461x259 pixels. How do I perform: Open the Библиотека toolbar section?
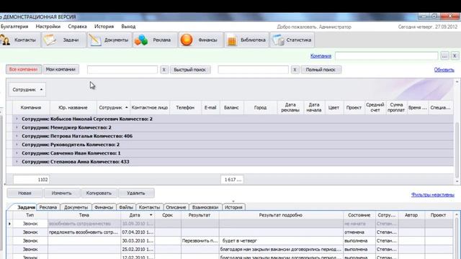click(246, 40)
